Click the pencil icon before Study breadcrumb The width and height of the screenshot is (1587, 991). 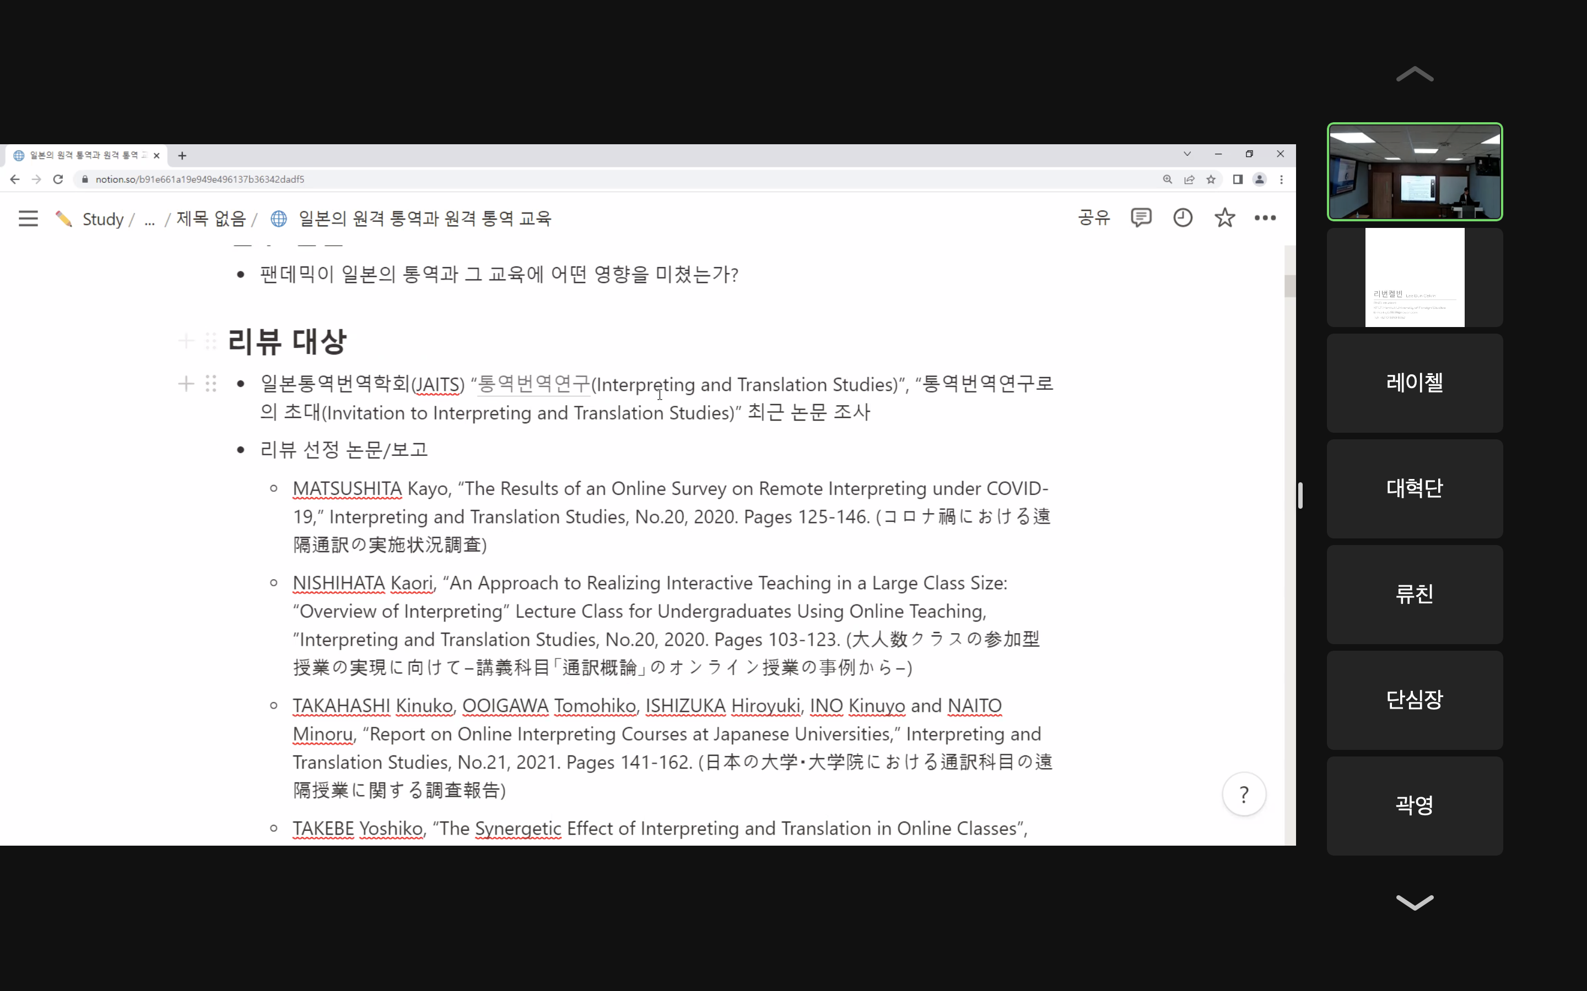63,218
